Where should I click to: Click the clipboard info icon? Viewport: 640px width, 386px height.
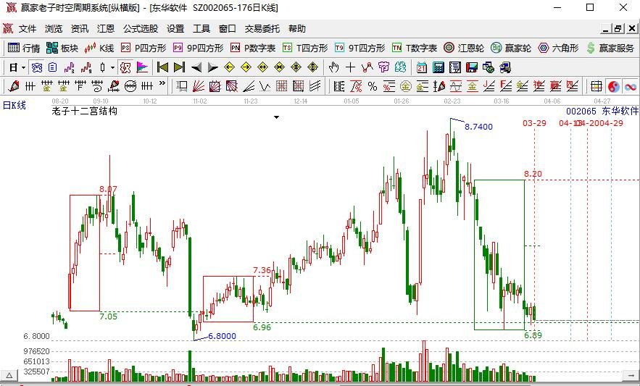click(x=53, y=67)
